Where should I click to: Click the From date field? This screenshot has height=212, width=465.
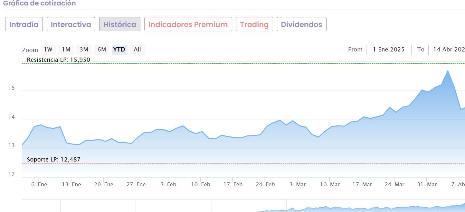click(389, 50)
